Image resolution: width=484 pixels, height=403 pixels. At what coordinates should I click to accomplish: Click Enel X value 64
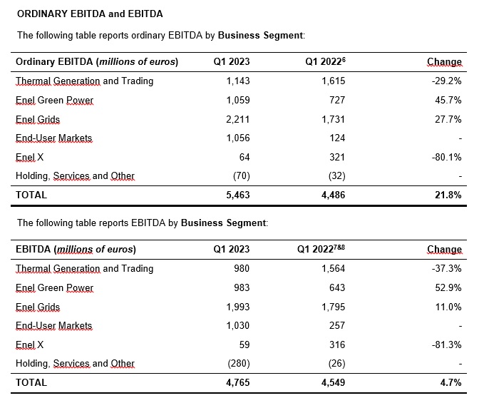(x=244, y=157)
